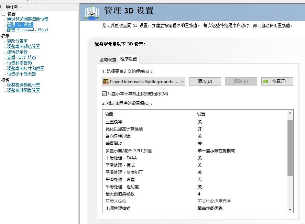This screenshot has width=305, height=224.
Task: Open 更改分辨率 in the task tree
Action: (x=17, y=41)
